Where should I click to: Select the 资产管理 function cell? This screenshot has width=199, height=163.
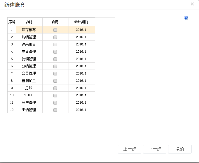tap(29, 102)
